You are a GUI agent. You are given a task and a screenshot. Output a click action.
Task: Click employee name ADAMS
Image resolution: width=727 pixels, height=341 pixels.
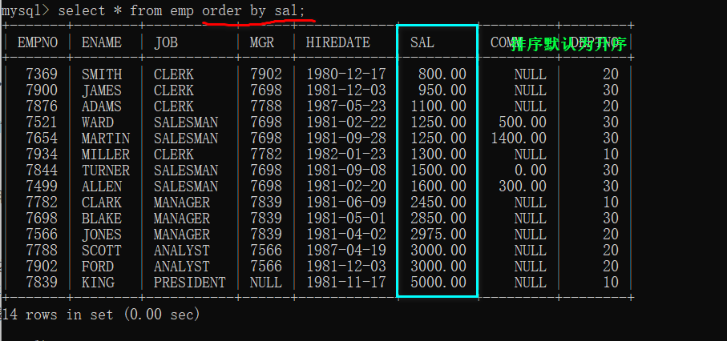click(x=102, y=106)
